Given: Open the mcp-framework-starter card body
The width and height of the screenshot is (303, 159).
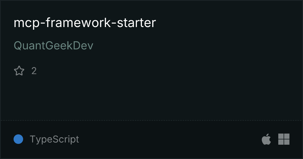Looking at the screenshot, I should point(151,60).
